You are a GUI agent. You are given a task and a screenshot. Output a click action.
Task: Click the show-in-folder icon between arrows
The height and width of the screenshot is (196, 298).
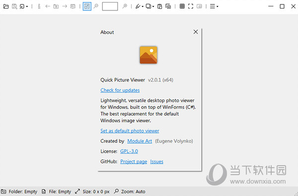[56, 6]
